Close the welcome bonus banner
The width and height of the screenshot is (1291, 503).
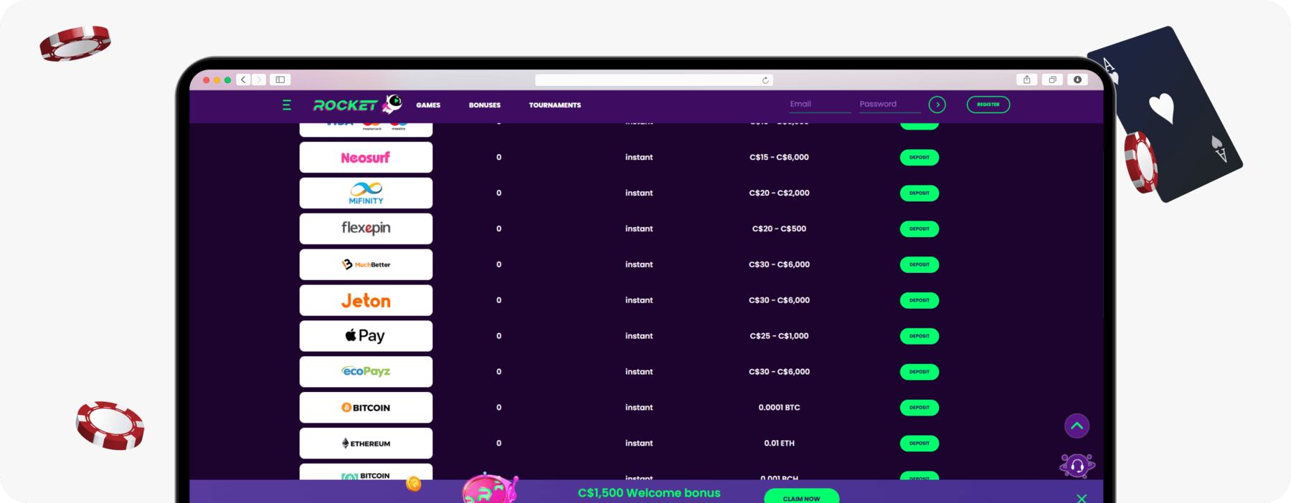pyautogui.click(x=1082, y=498)
